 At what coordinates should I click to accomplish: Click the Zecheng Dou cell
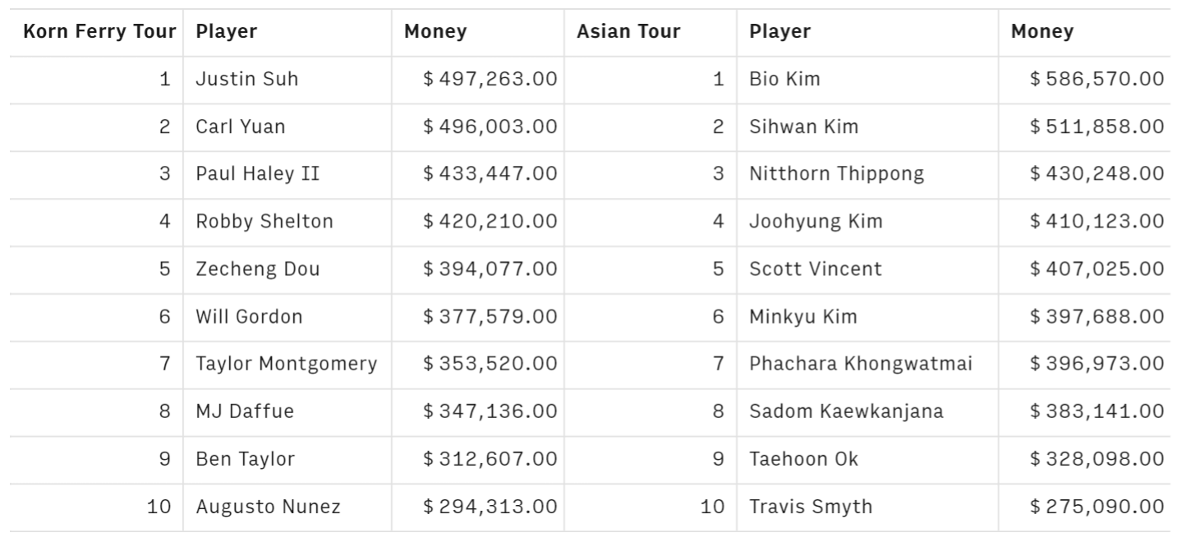pyautogui.click(x=257, y=269)
